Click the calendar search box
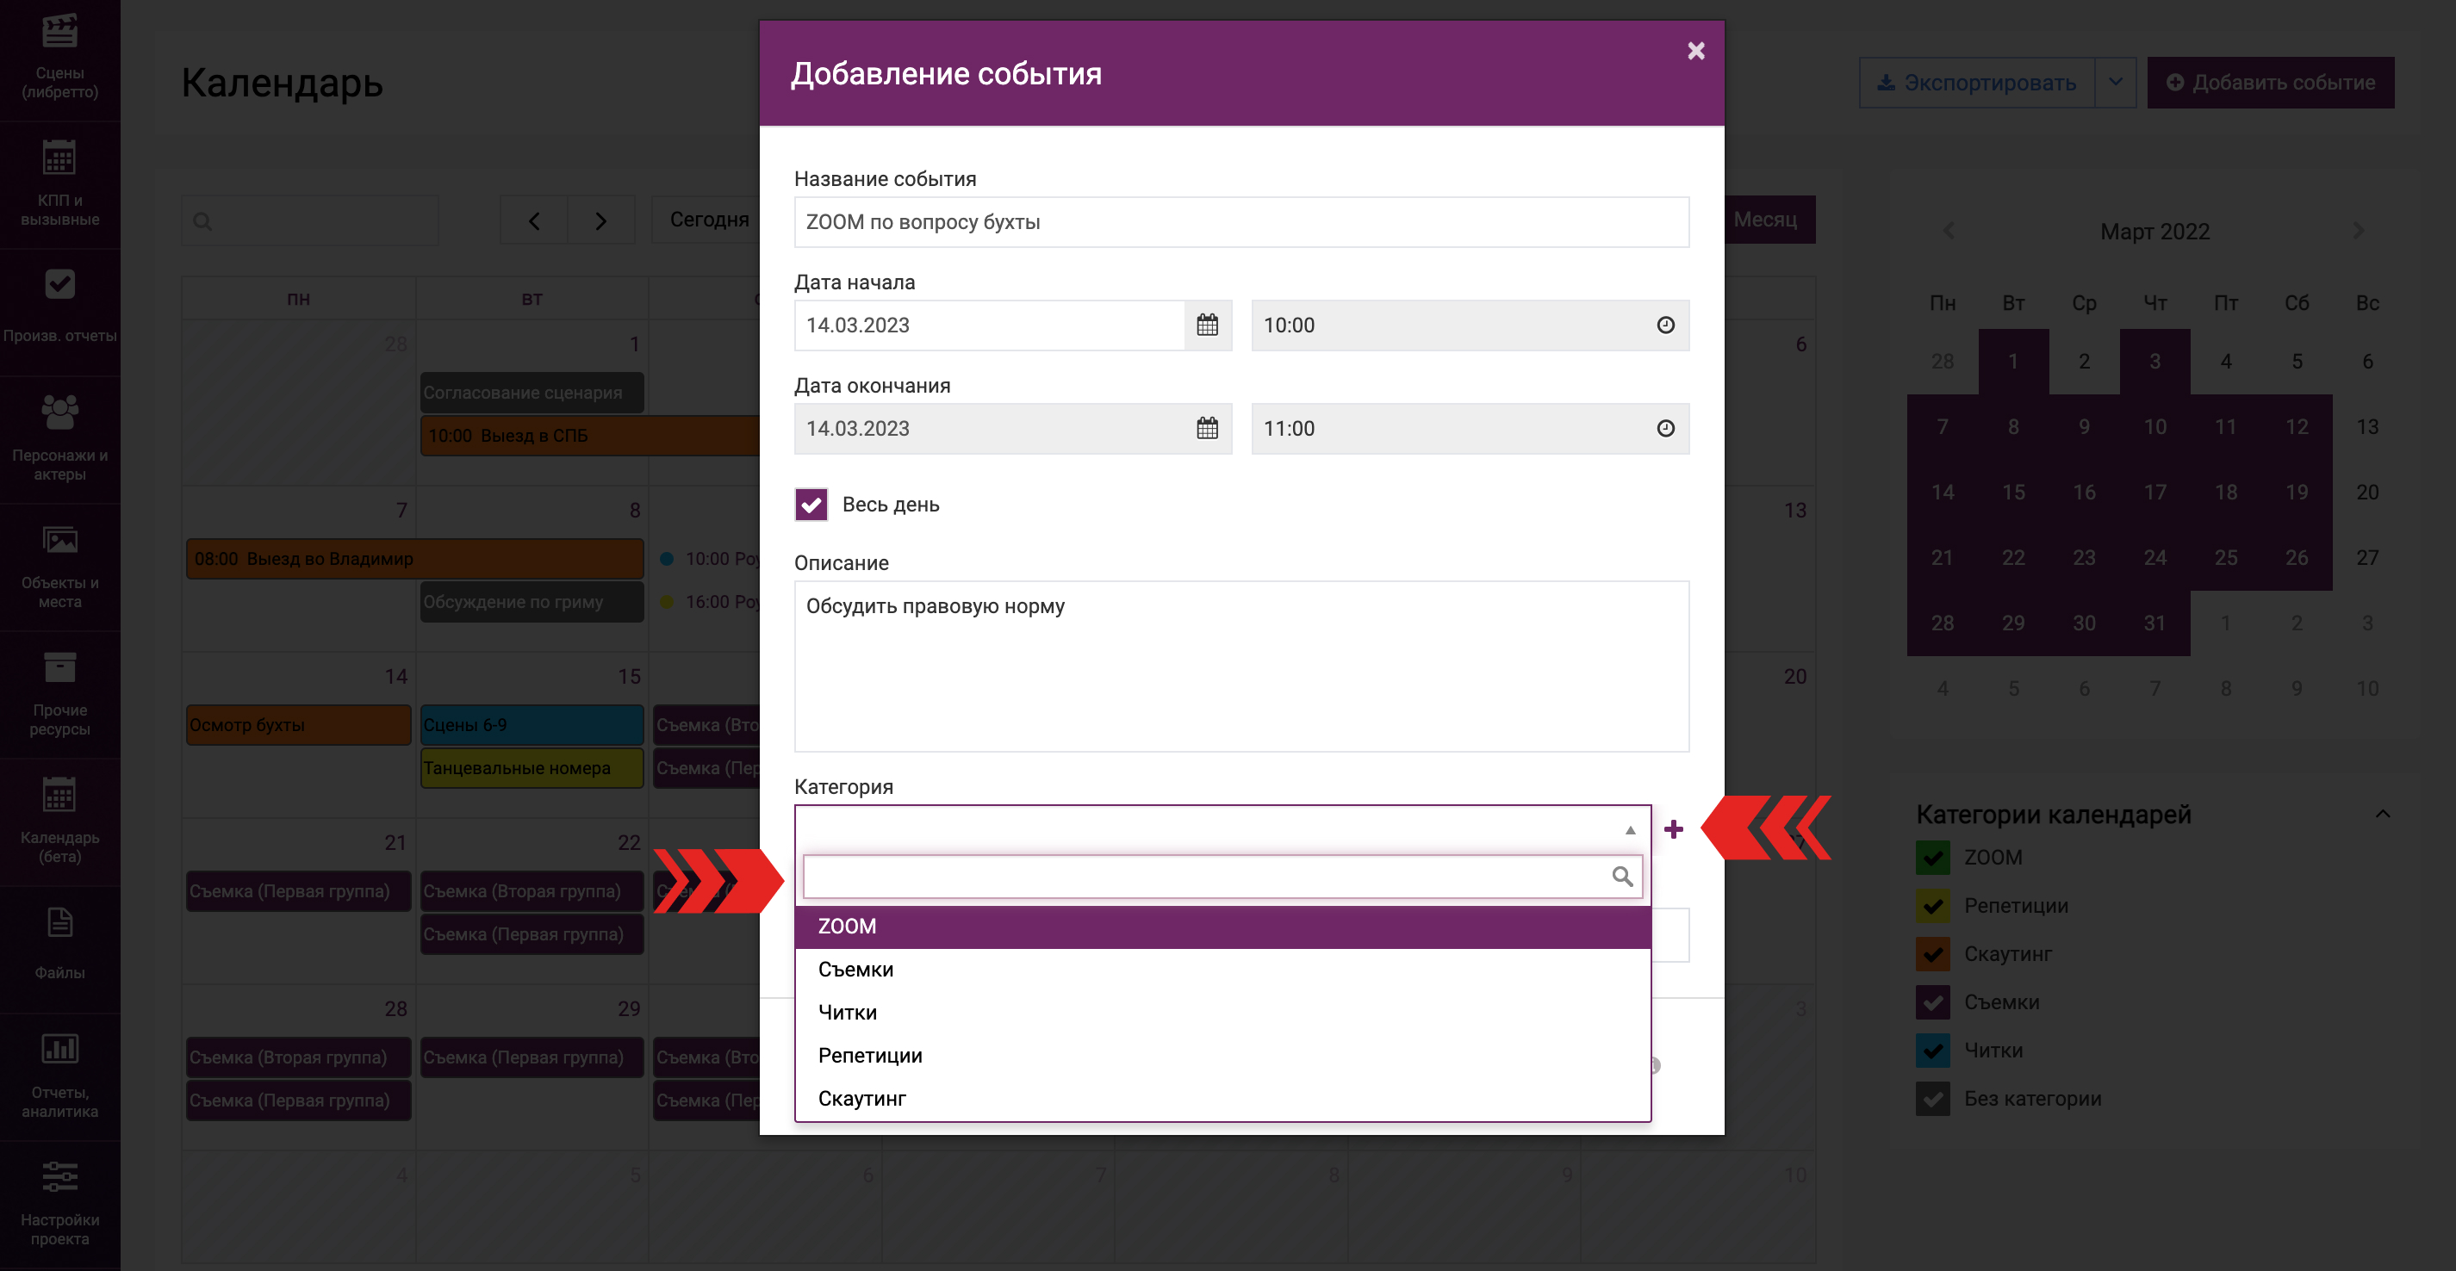The height and width of the screenshot is (1271, 2456). point(310,221)
